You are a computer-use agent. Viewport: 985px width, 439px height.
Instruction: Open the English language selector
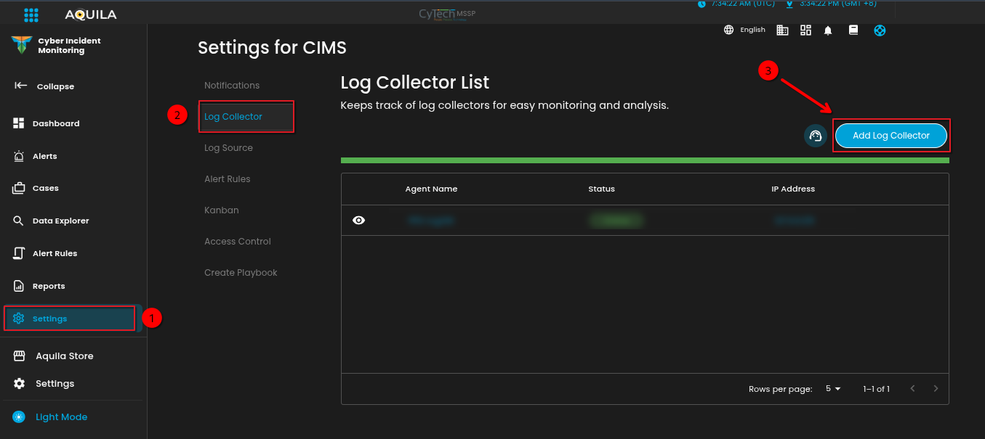pyautogui.click(x=745, y=30)
